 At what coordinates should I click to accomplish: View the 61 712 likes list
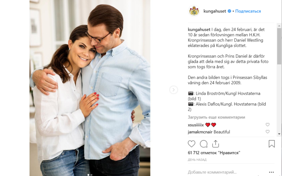(x=214, y=153)
